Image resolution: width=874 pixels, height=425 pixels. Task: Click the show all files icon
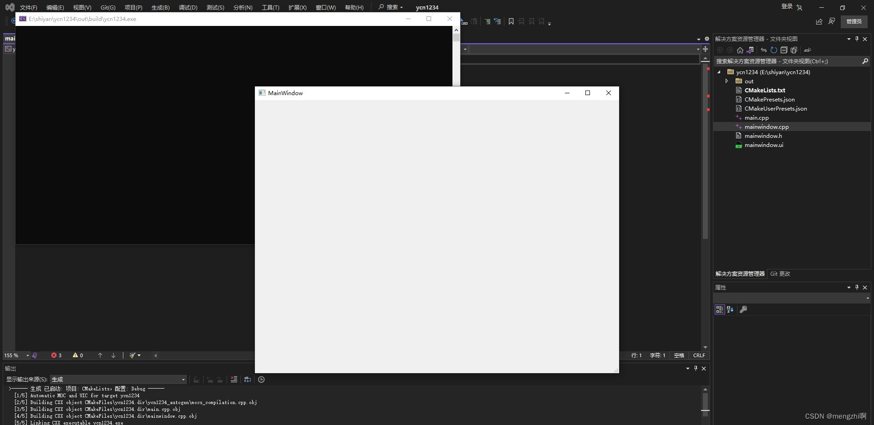click(x=794, y=50)
